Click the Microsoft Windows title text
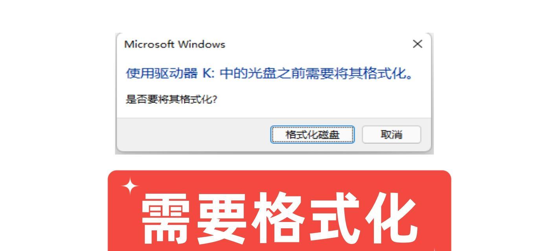This screenshot has height=251, width=559. click(x=175, y=44)
